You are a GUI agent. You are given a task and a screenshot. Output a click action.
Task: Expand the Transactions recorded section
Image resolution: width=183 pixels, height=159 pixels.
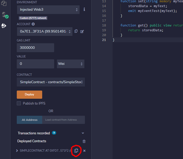point(83,133)
